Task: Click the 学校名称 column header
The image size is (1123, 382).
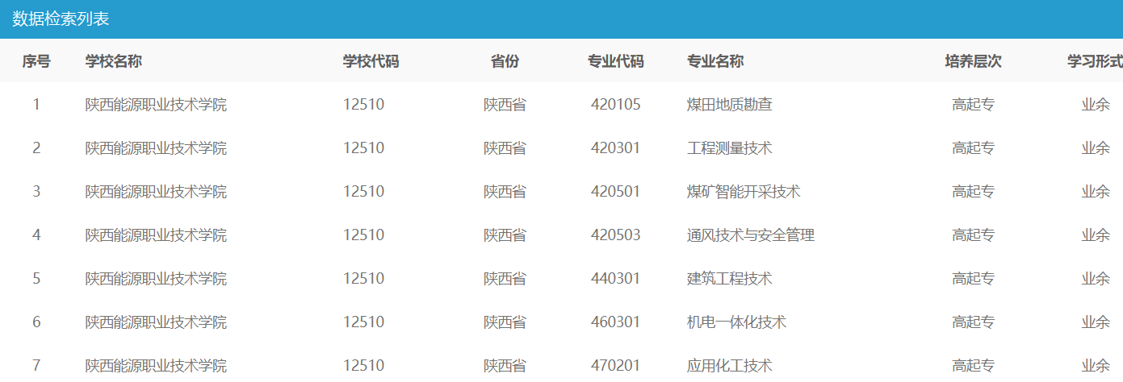Action: pyautogui.click(x=114, y=61)
